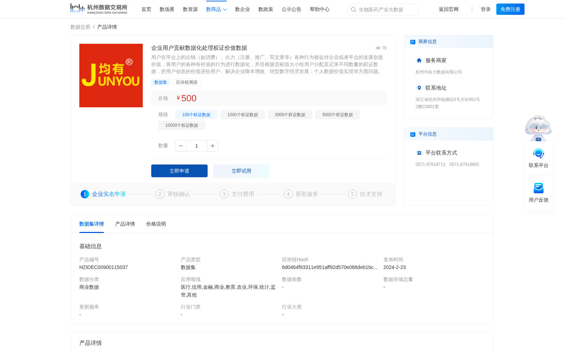Image resolution: width=564 pixels, height=353 pixels.
Task: Click step 1 circle 企业实名申请
Action: (85, 194)
